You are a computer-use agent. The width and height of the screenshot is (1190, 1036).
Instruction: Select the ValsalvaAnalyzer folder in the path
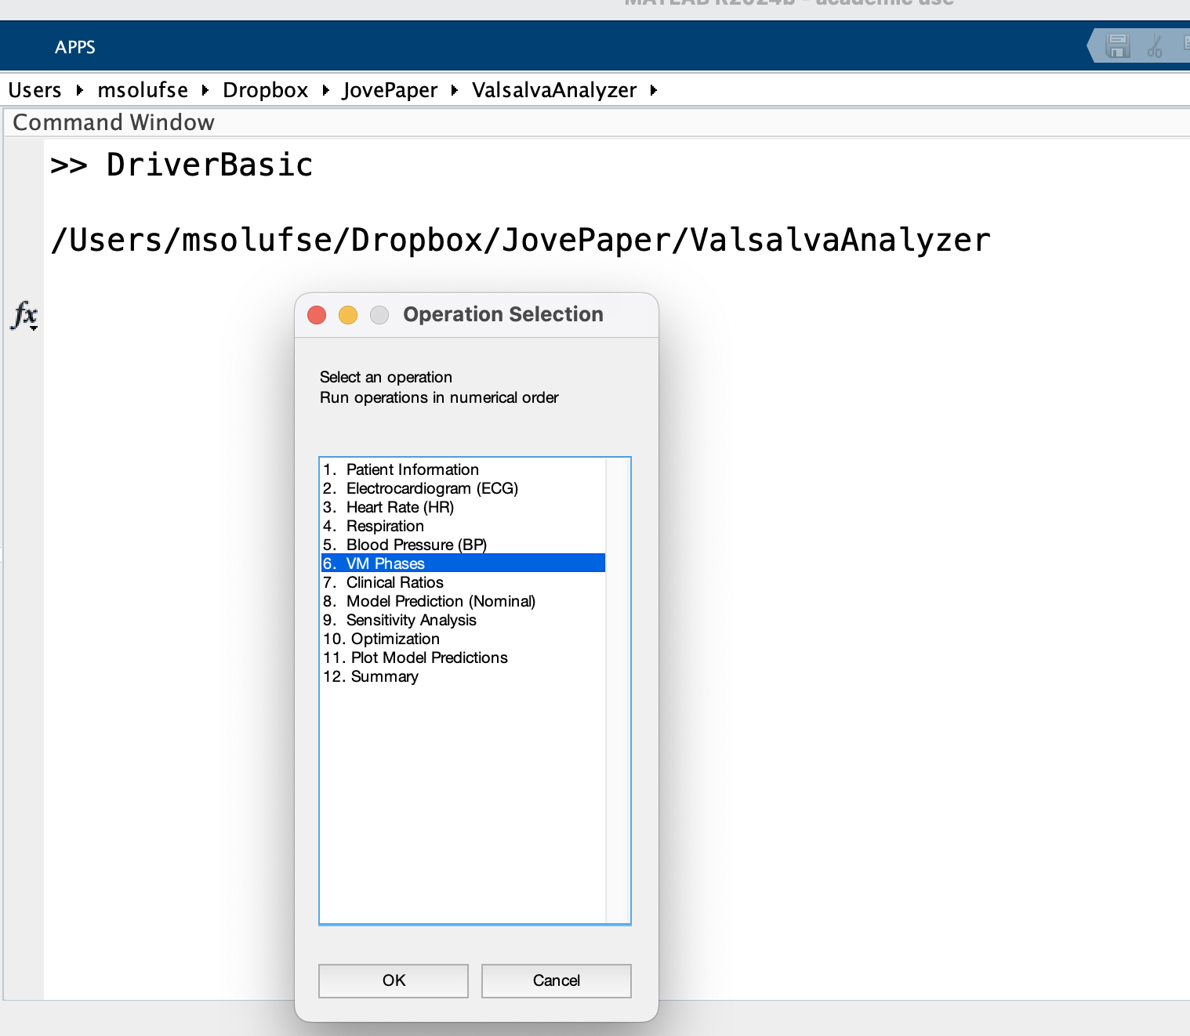coord(554,90)
